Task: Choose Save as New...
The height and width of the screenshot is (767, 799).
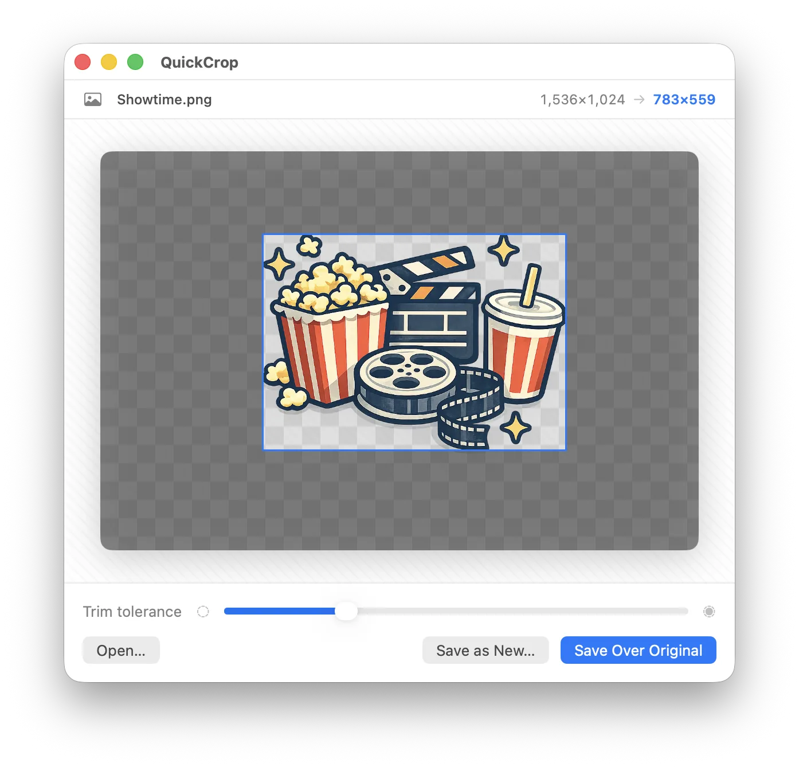Action: pos(485,650)
